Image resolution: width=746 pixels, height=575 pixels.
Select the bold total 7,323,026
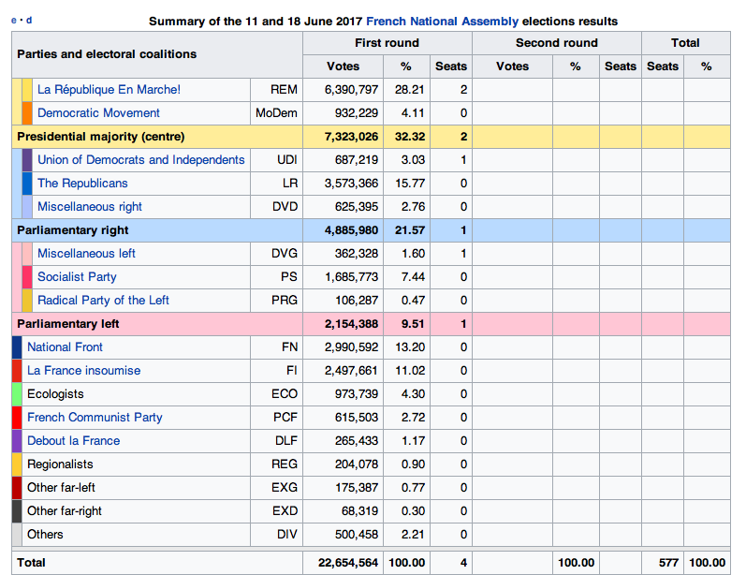[351, 137]
